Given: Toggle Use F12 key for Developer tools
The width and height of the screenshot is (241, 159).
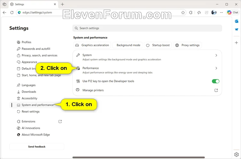Looking at the screenshot, I should (216, 81).
